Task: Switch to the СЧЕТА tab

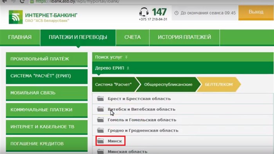Action: pyautogui.click(x=132, y=37)
